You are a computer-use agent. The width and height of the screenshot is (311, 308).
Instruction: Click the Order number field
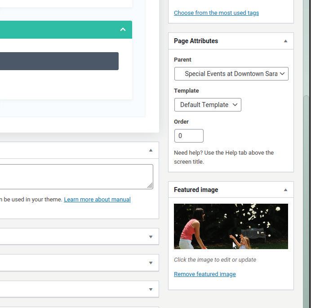point(189,136)
